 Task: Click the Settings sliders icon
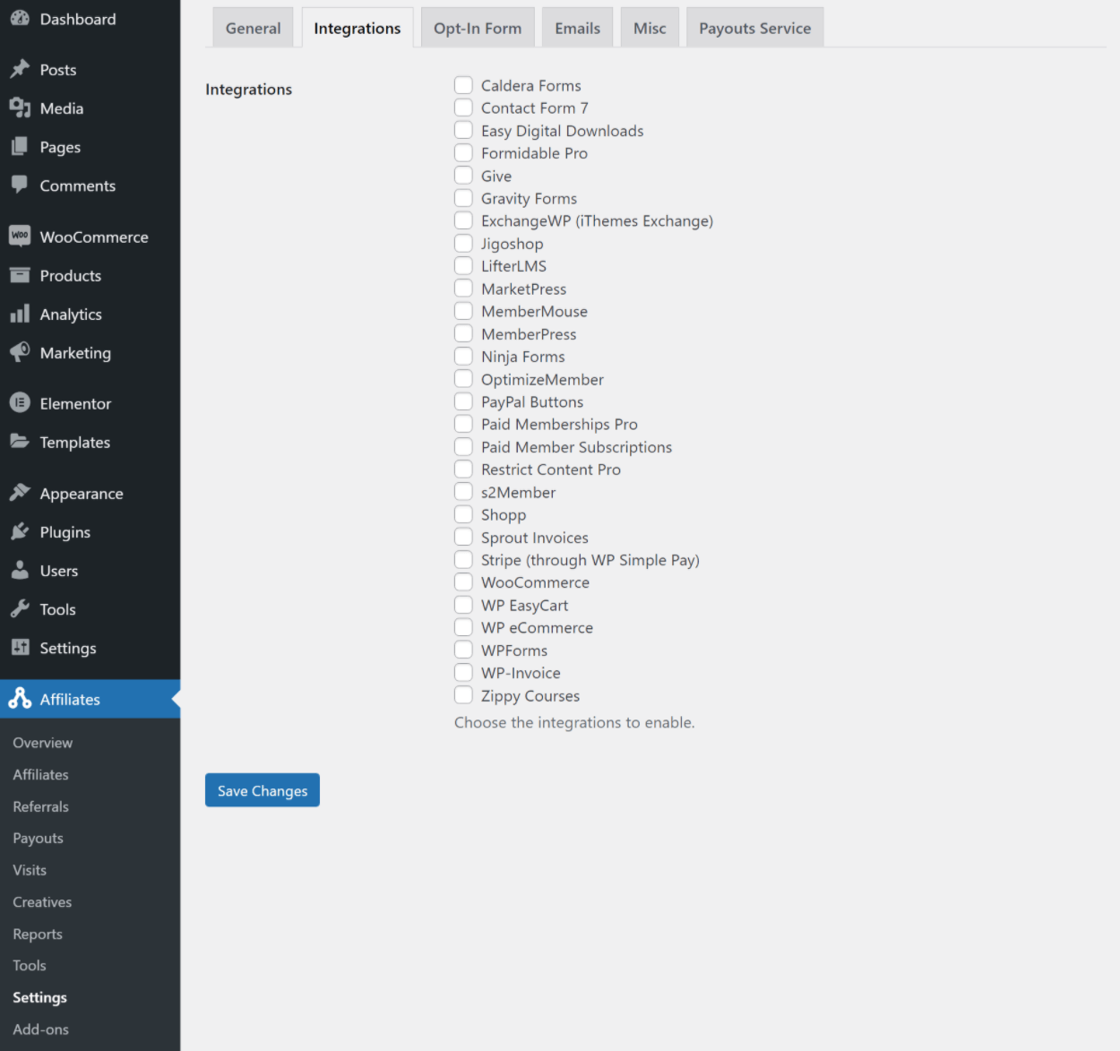(x=20, y=647)
